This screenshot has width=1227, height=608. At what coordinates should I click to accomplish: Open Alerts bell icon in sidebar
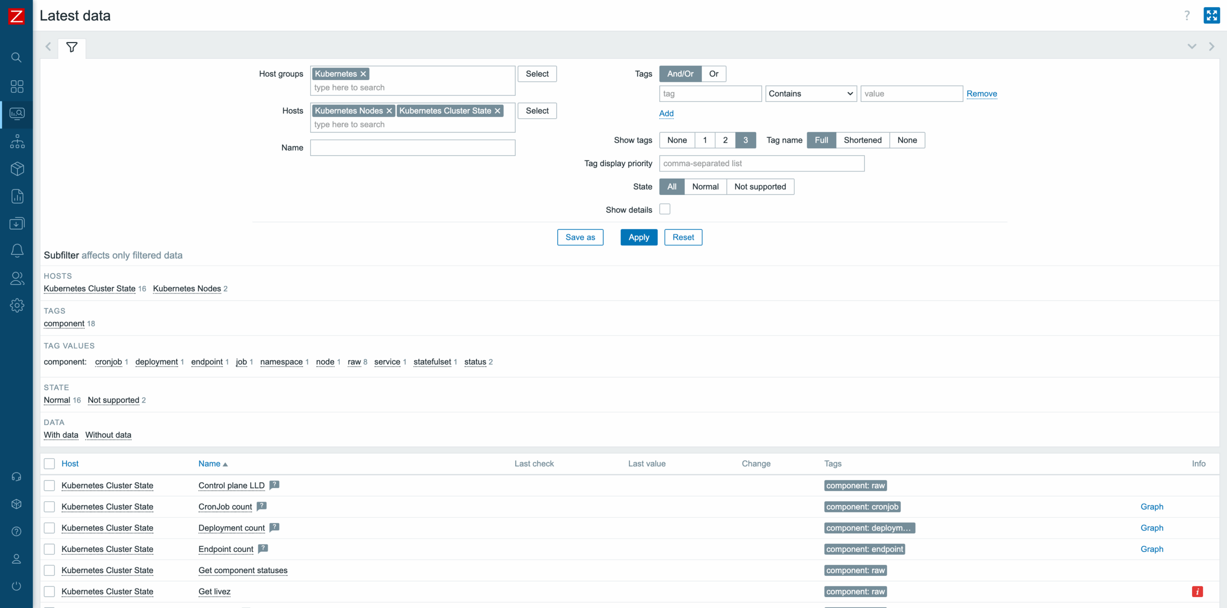coord(17,250)
